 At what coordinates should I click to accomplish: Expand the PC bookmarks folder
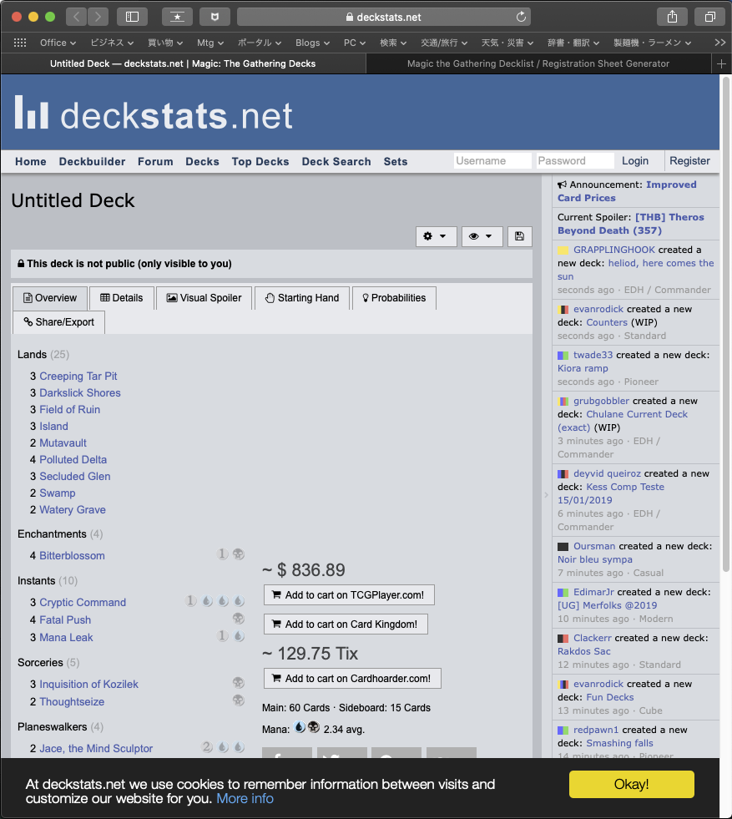[x=355, y=43]
